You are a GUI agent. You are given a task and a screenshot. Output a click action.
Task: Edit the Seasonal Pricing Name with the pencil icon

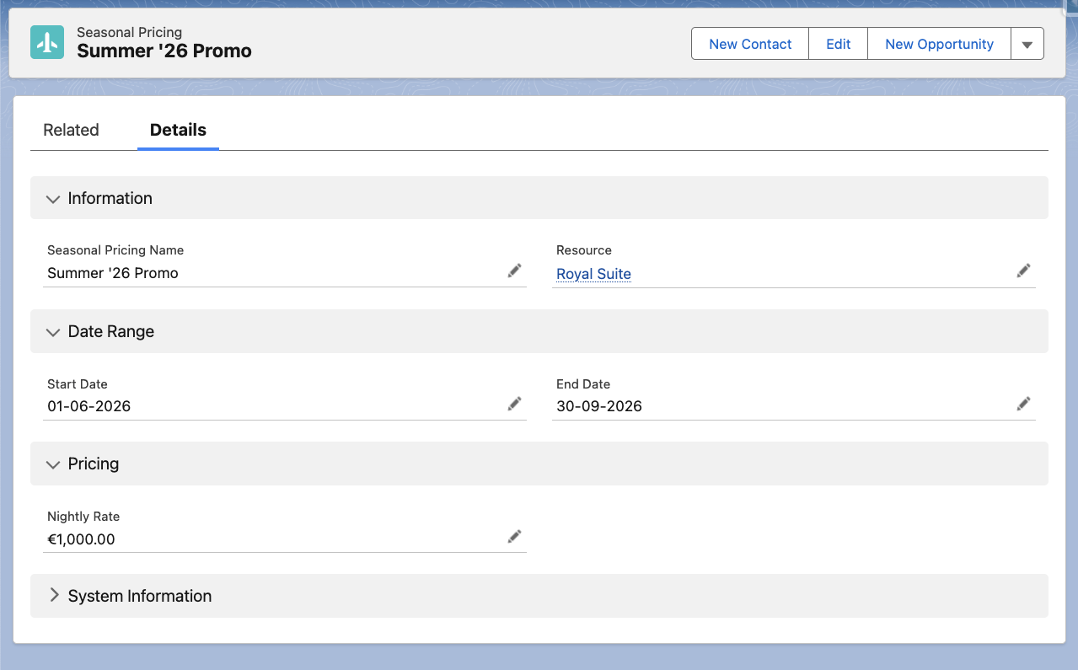[x=514, y=270]
